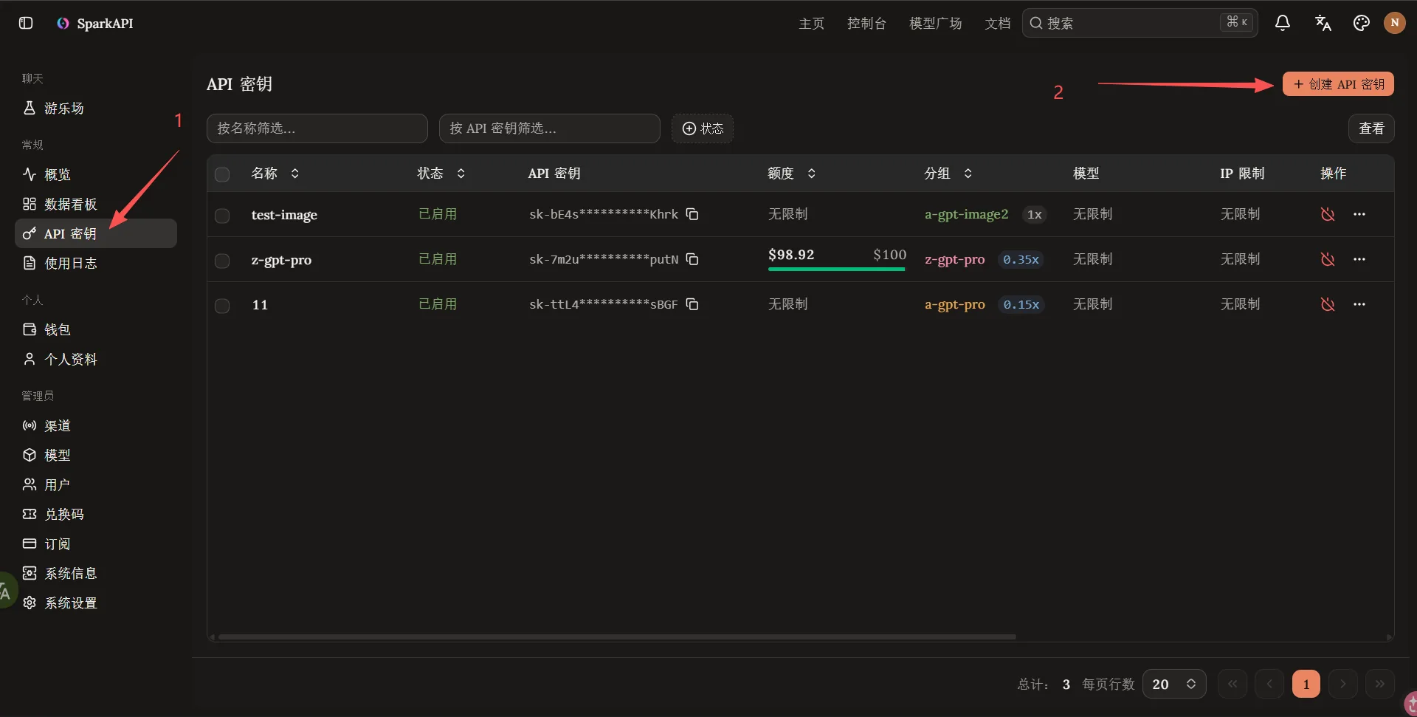Copy the test-image API key
Screen dimensions: 1417x717
pyautogui.click(x=692, y=214)
